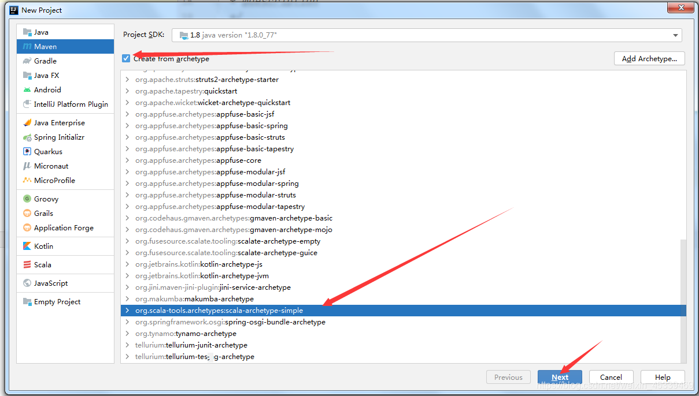The height and width of the screenshot is (396, 699).
Task: Click the disabled Previous button
Action: [x=508, y=377]
